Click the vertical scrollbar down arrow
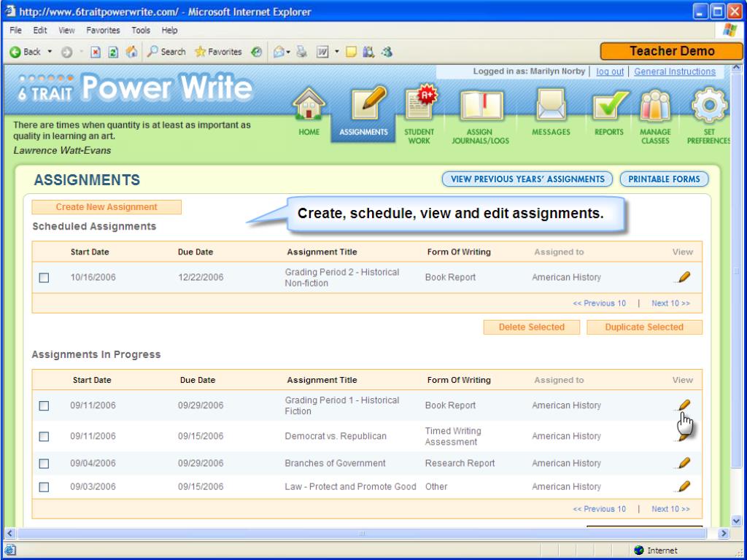747x560 pixels. [737, 521]
